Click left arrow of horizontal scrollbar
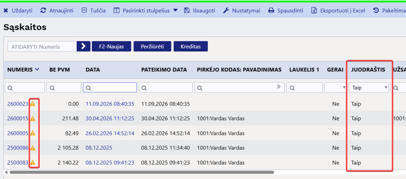The image size is (406, 179). [6, 172]
